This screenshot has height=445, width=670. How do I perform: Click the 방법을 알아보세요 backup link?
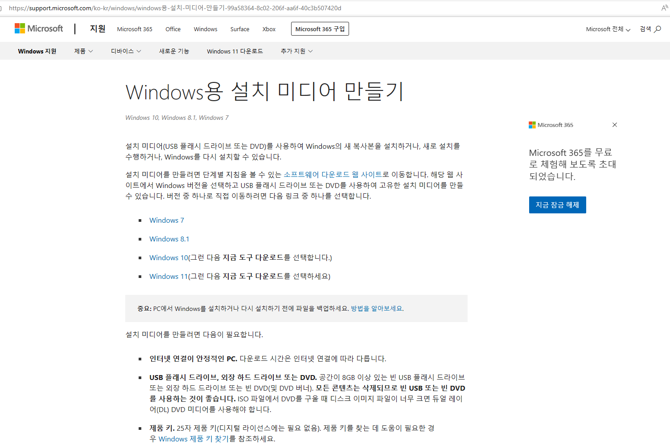click(x=377, y=308)
